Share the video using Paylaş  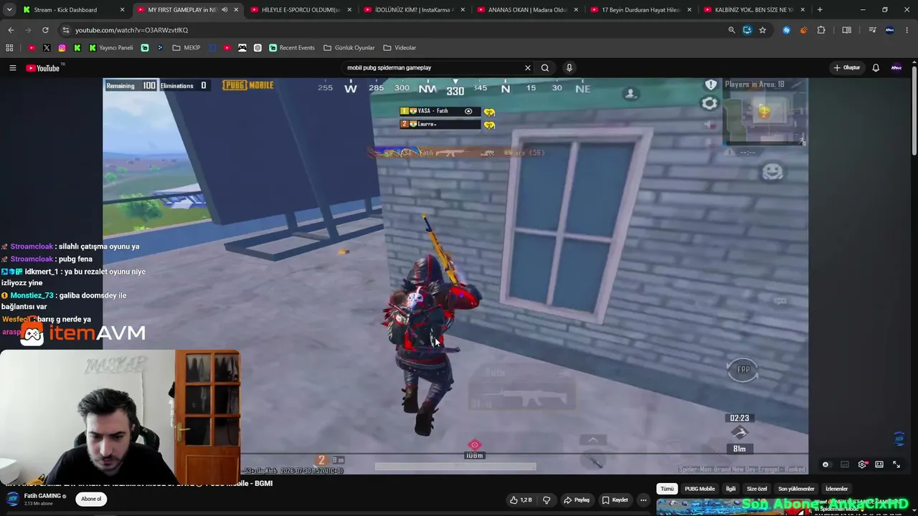pyautogui.click(x=577, y=500)
